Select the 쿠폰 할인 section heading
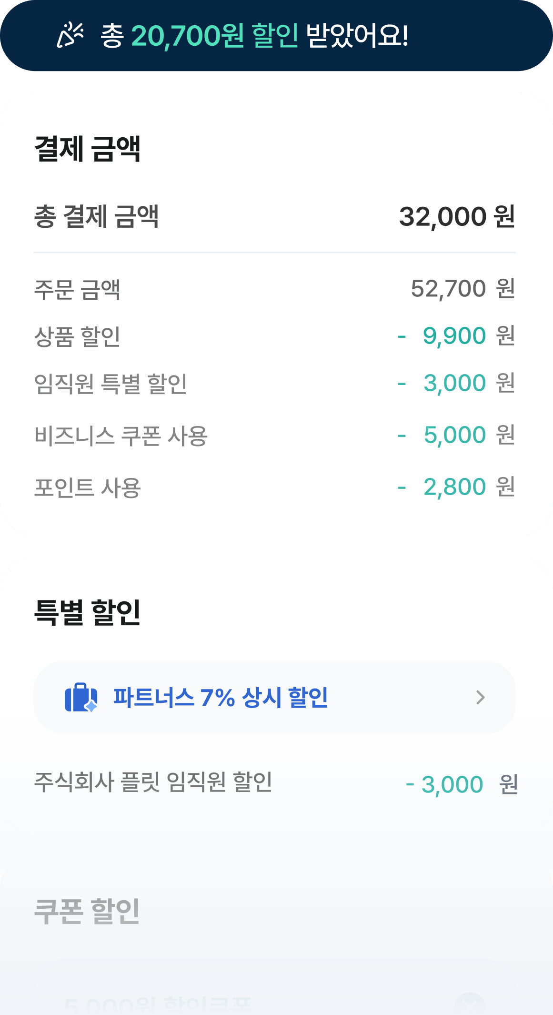This screenshot has height=1015, width=553. tap(87, 911)
